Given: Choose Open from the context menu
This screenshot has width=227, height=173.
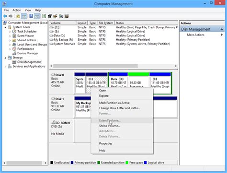Looking at the screenshot, I should pos(122,91).
